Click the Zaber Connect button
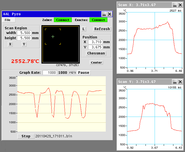This screenshot has height=152, width=185. pyautogui.click(x=63, y=20)
